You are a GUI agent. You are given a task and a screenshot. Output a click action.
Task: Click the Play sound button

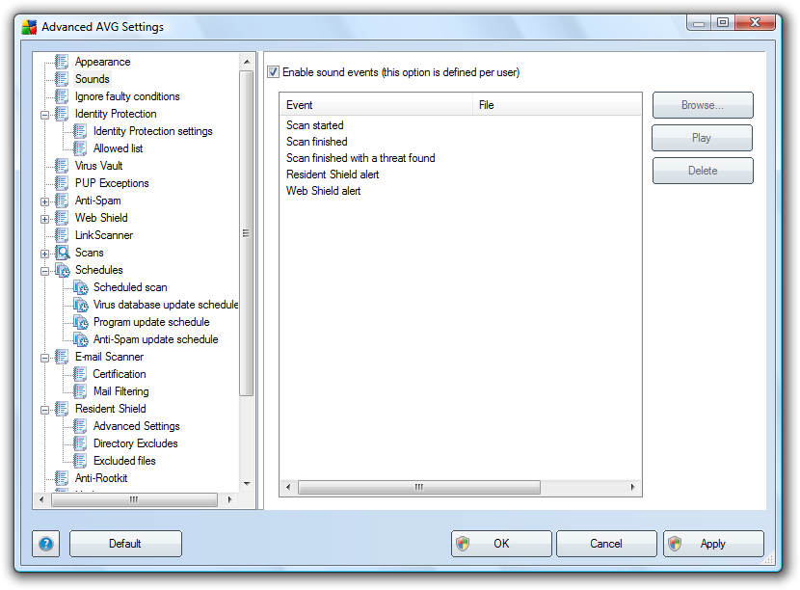702,138
